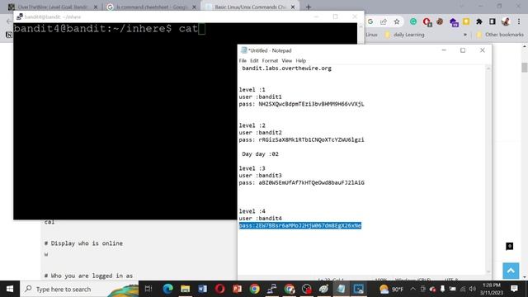Open Notepad View menu
The image size is (528, 297).
[287, 60]
